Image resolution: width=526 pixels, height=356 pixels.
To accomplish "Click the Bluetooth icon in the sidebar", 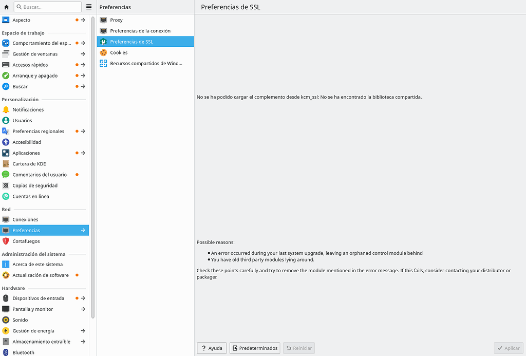I will pyautogui.click(x=5, y=352).
